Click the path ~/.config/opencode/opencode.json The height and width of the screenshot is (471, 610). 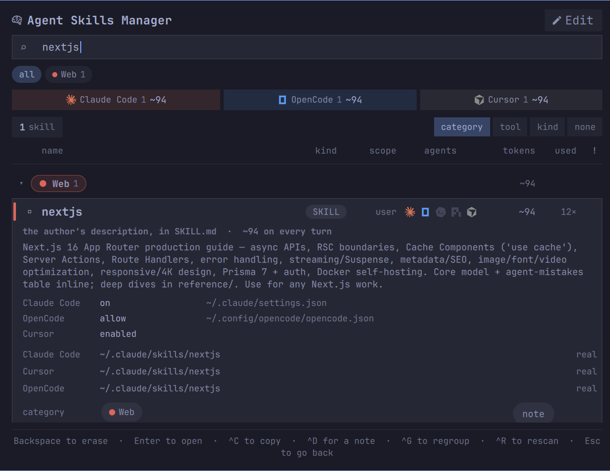(290, 319)
